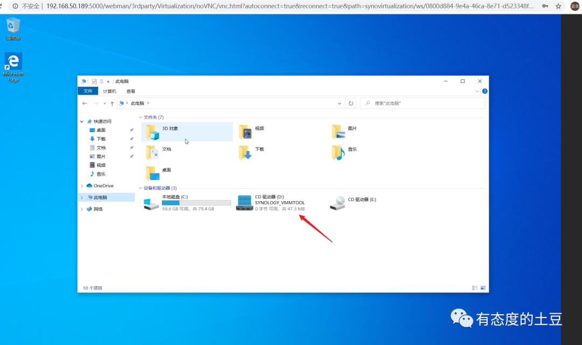Refresh the 此电脑 view

tap(351, 103)
